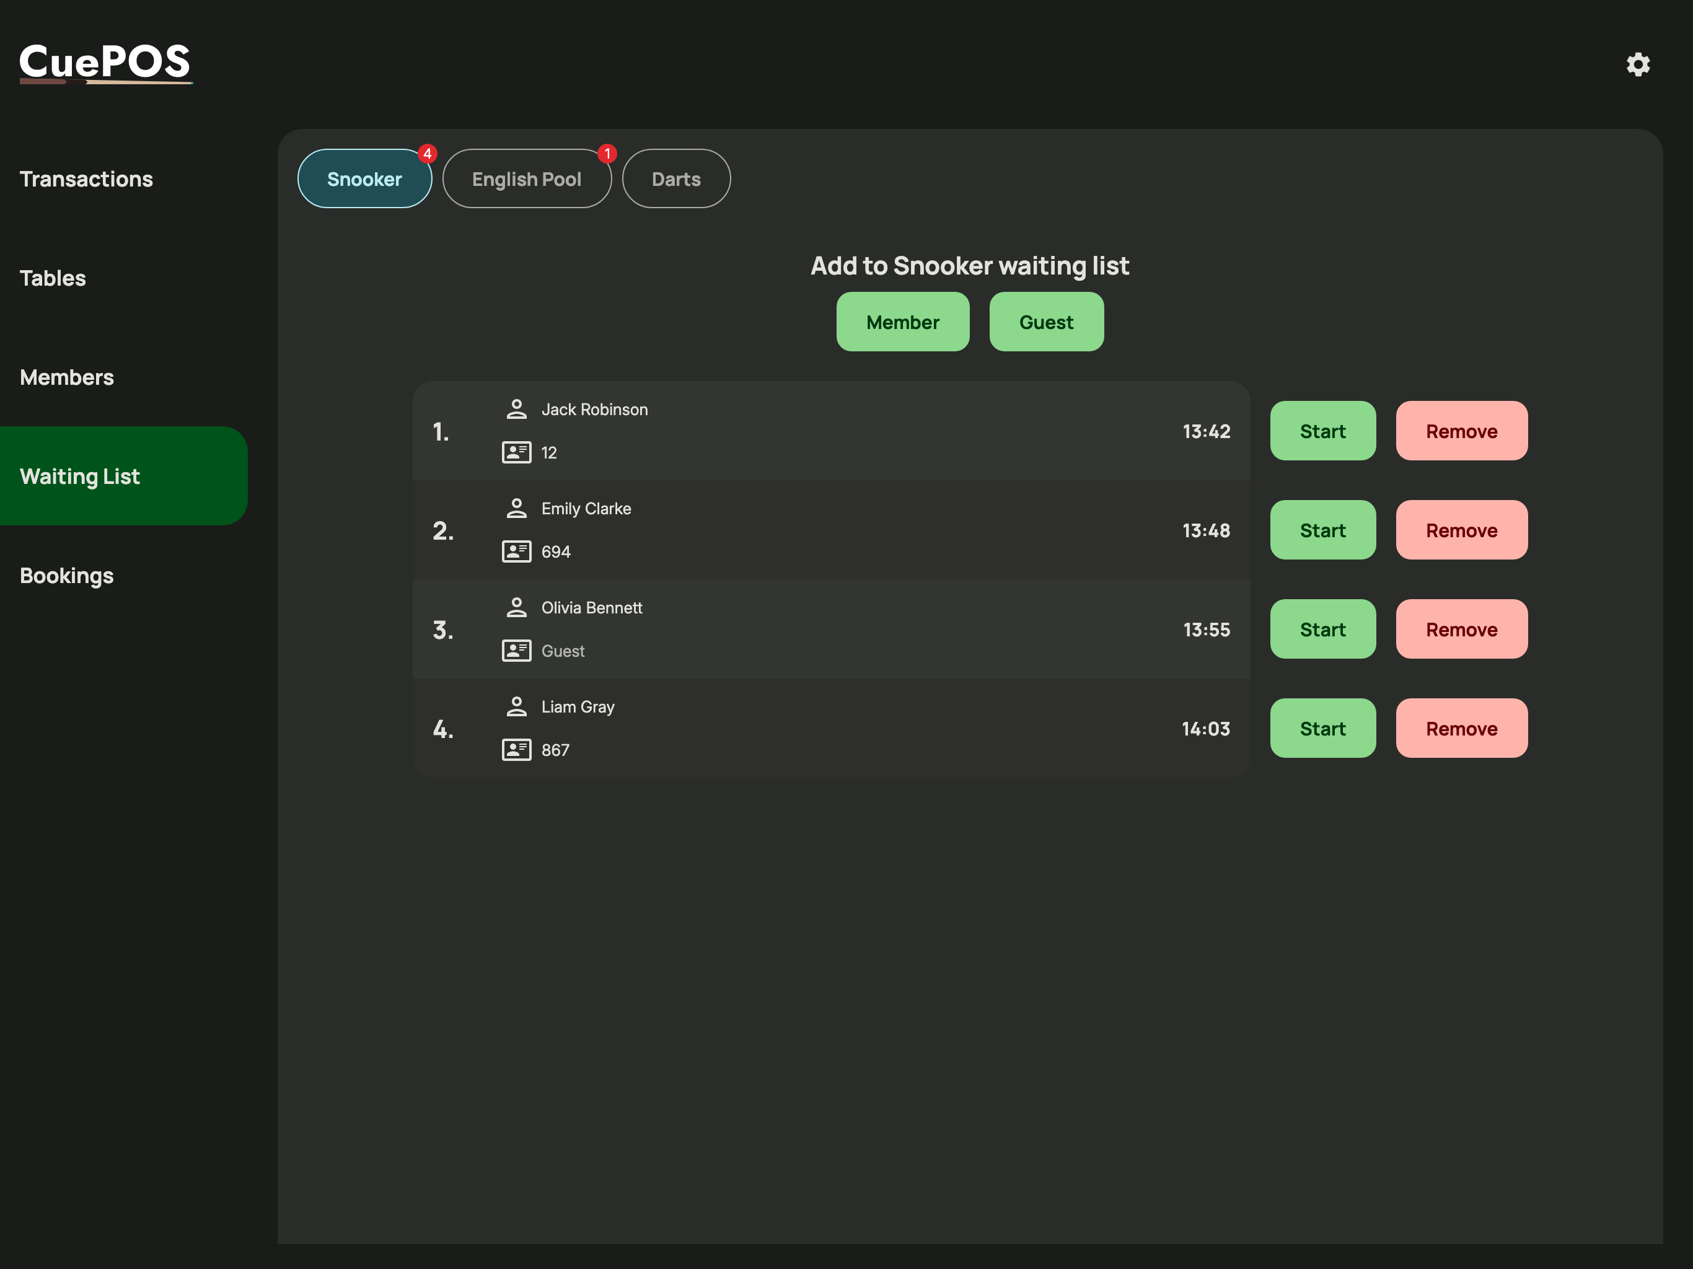Click the position number 1.
Viewport: 1693px width, 1269px height.
(441, 432)
